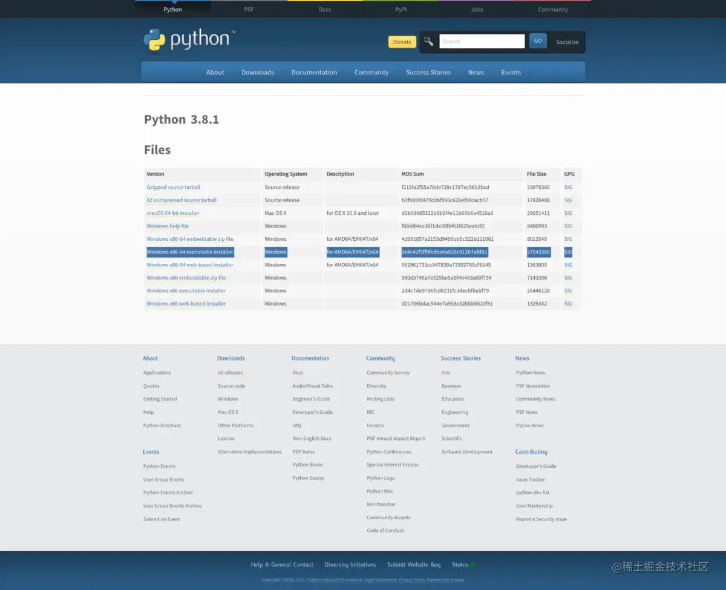Image resolution: width=726 pixels, height=590 pixels.
Task: Open the footer Audio/Visual Talks link
Action: [313, 386]
